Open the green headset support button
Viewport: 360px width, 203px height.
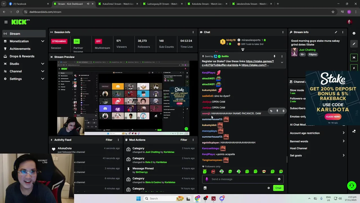[352, 186]
